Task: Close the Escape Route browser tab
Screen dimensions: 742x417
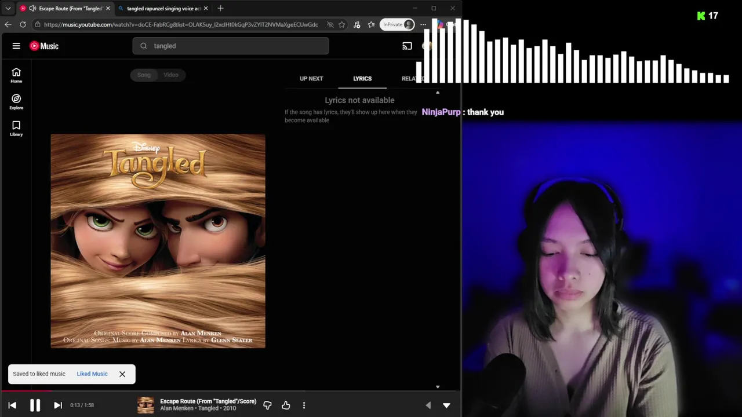Action: coord(108,8)
